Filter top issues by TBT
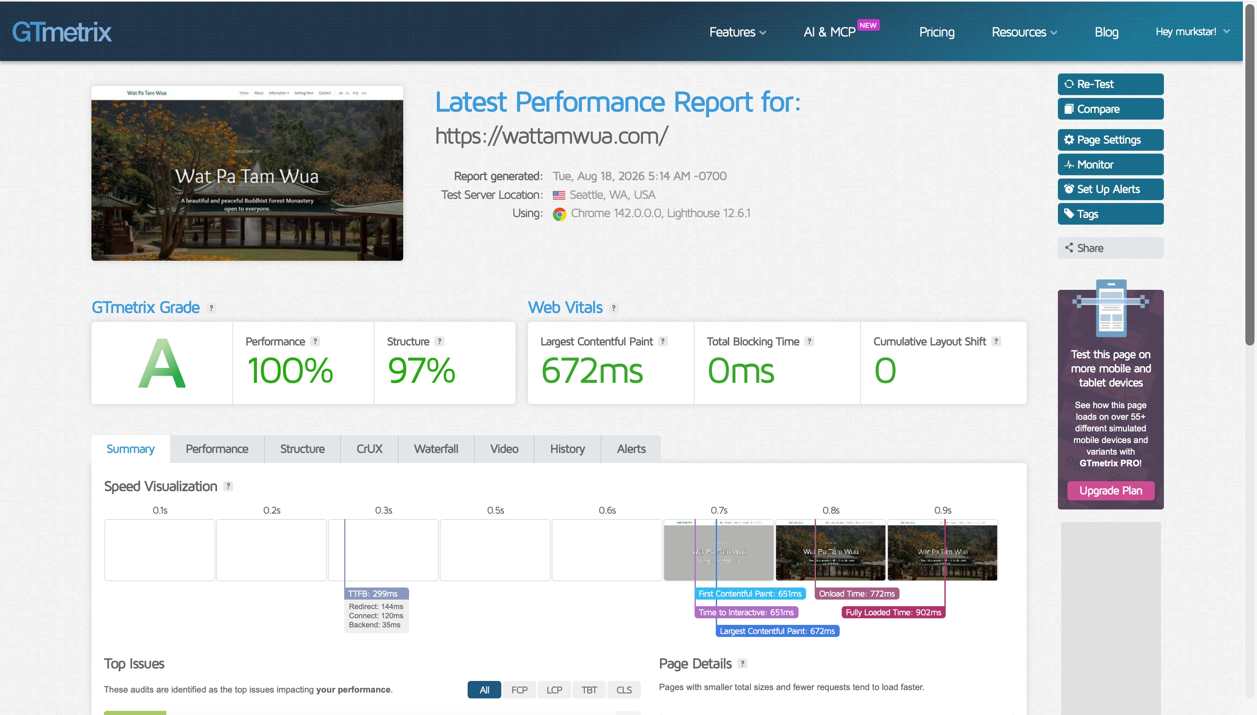Image resolution: width=1257 pixels, height=715 pixels. [x=589, y=689]
